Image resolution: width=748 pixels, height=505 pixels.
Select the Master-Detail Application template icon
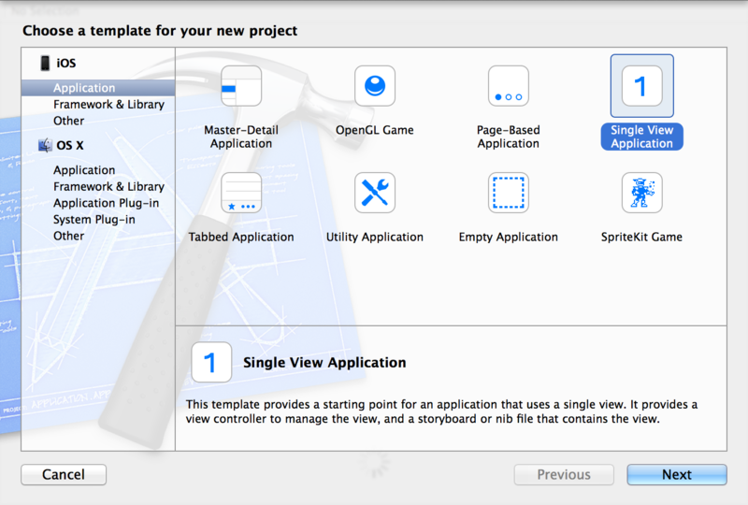pos(241,86)
